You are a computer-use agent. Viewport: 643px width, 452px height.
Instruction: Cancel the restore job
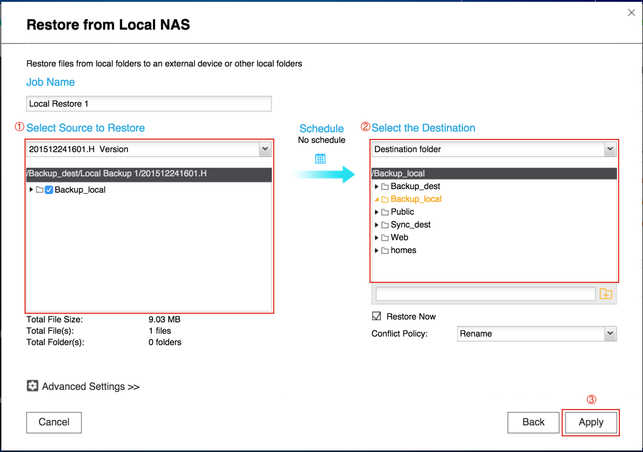point(54,422)
